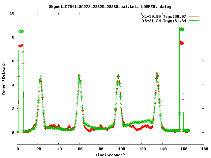Click the x-axis tick label 140
Viewport: 211px width, 158px height.
pyautogui.click(x=163, y=149)
